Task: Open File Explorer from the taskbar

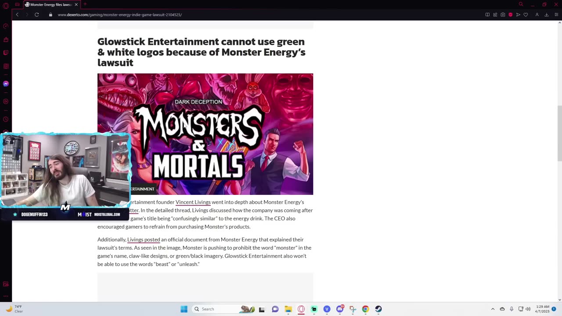Action: click(x=288, y=309)
